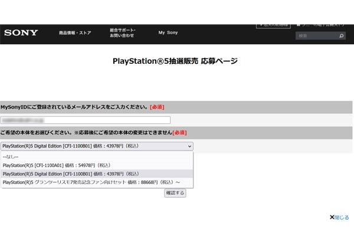This screenshot has height=249, width=354.
Task: Select PlayStation(R)5 Digital Edition 43978円 option
Action: [x=97, y=174]
